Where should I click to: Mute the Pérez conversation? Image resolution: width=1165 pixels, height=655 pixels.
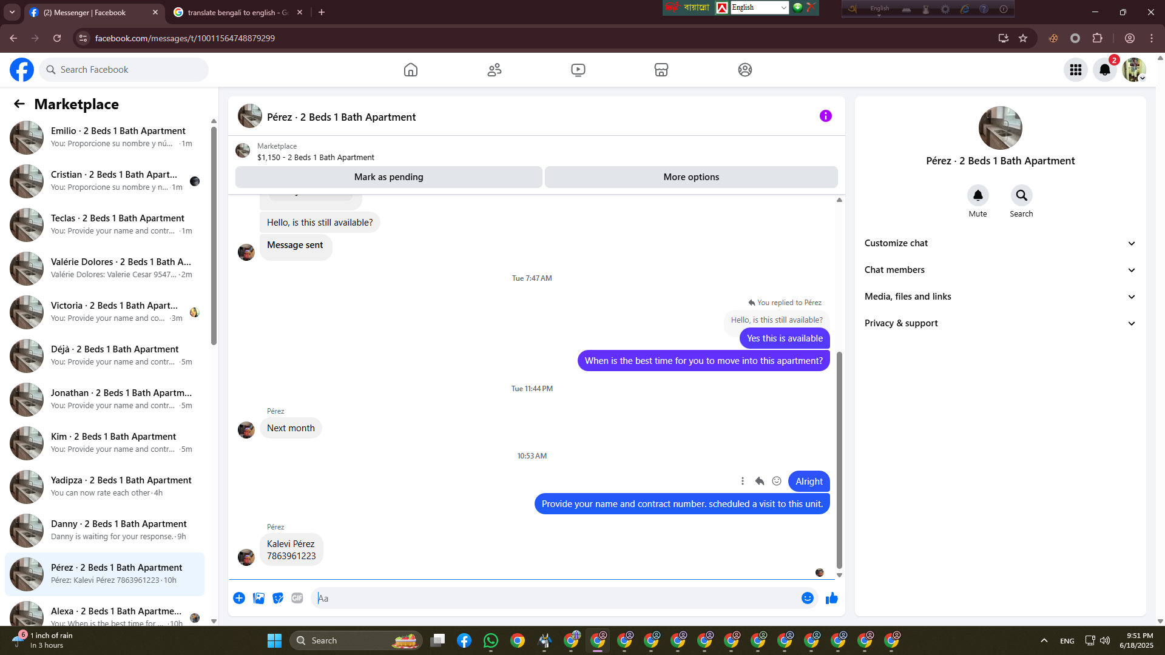pyautogui.click(x=978, y=195)
